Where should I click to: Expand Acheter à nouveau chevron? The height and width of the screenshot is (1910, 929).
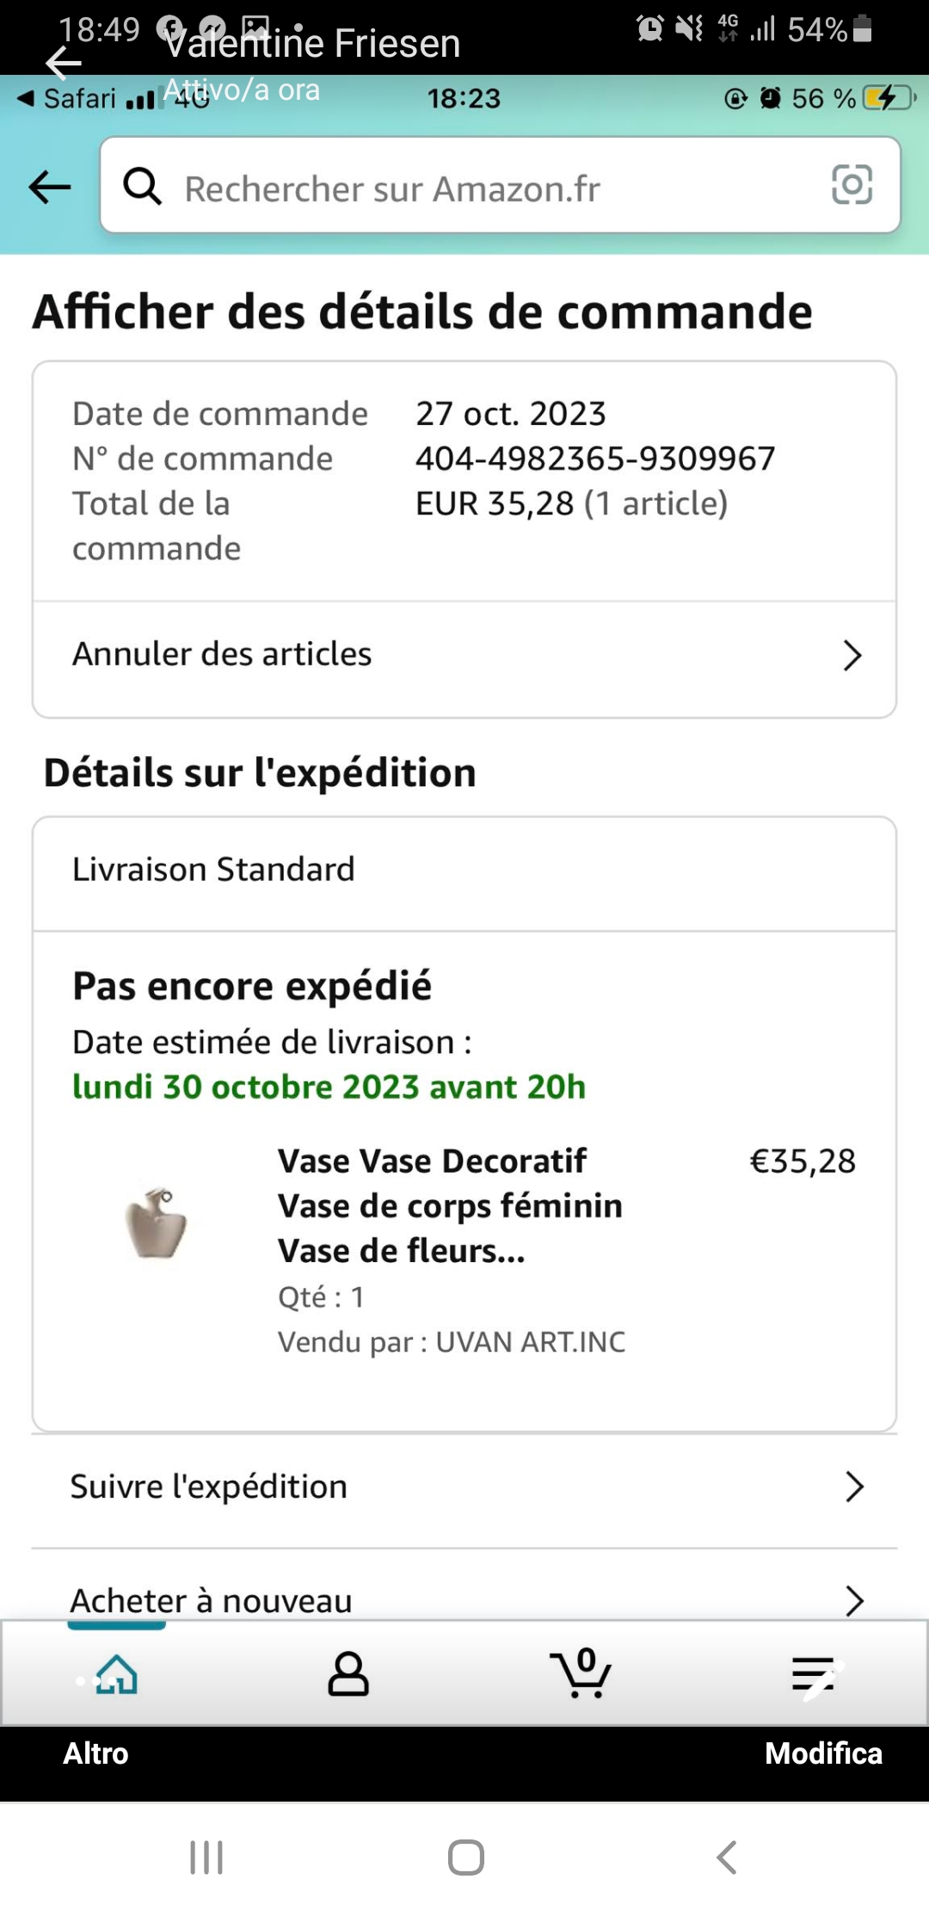point(853,1600)
